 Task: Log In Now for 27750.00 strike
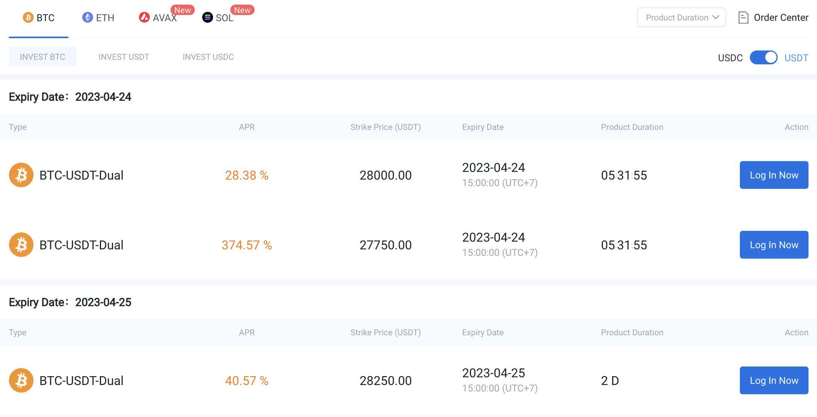click(x=774, y=245)
